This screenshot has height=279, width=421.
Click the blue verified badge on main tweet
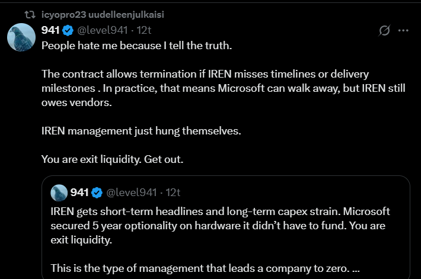click(69, 30)
